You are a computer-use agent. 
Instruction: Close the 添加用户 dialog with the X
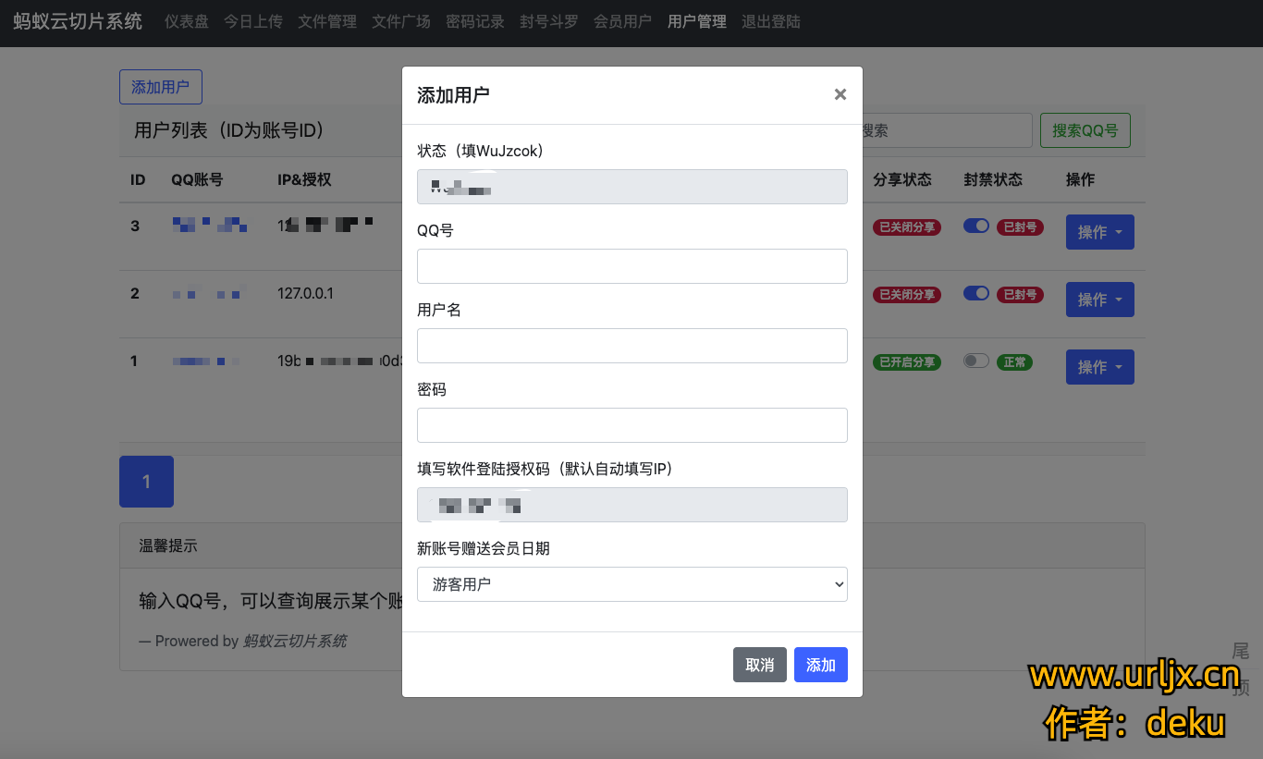[840, 94]
